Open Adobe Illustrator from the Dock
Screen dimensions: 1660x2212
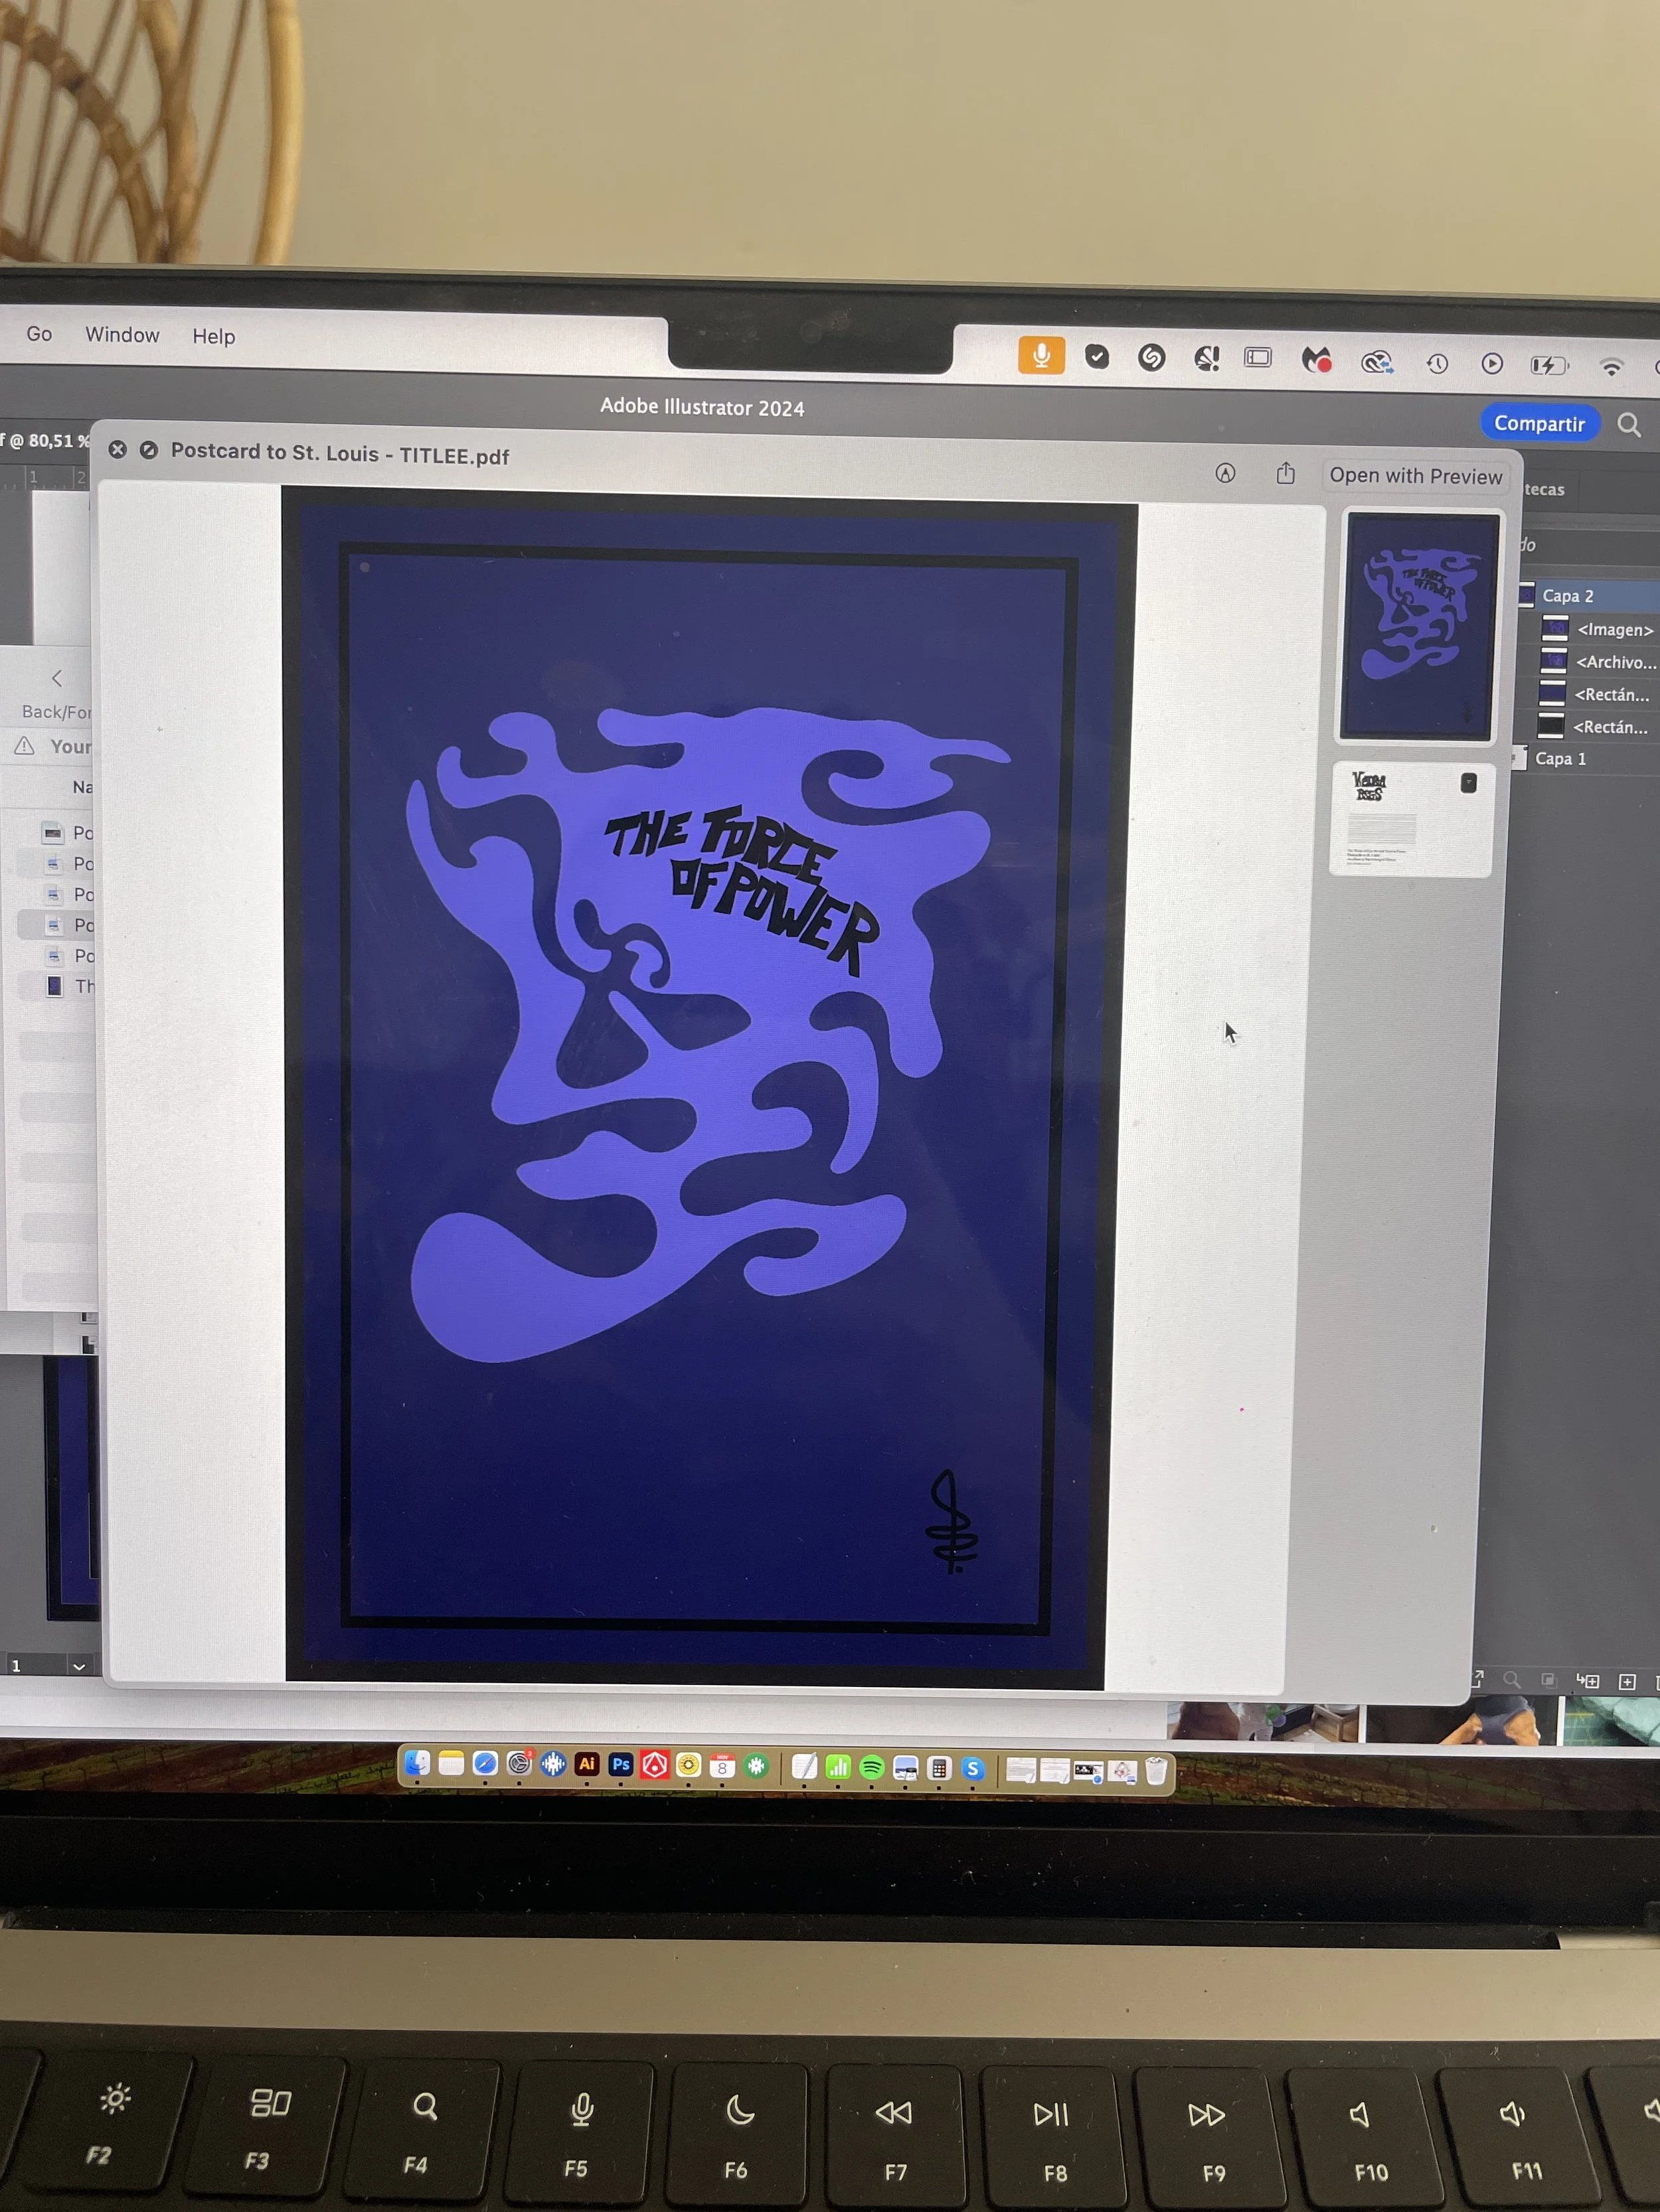(588, 1764)
